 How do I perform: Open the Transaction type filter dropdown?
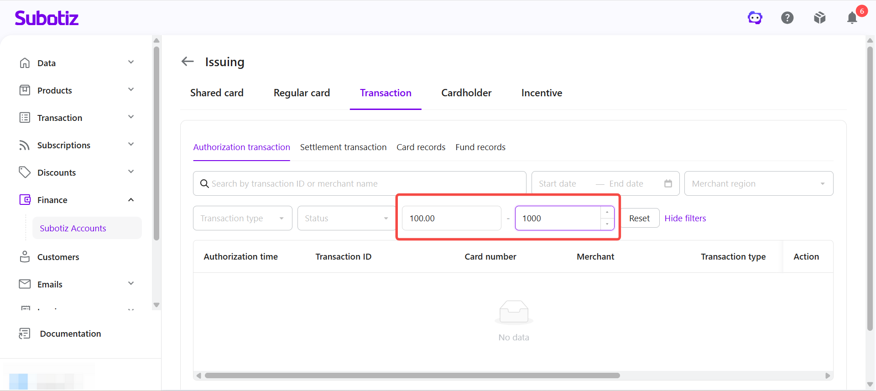pos(243,218)
